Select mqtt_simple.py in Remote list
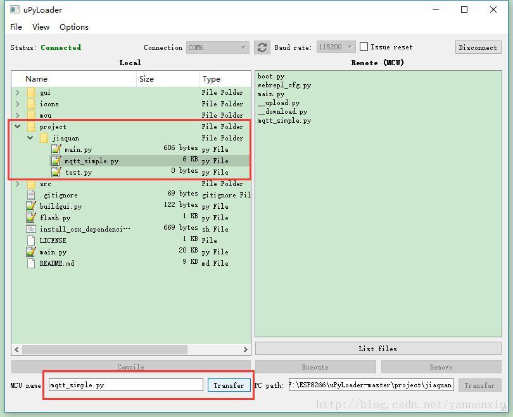 coord(284,121)
